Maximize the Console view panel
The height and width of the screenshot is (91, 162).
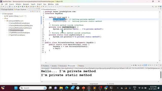(x=161, y=65)
